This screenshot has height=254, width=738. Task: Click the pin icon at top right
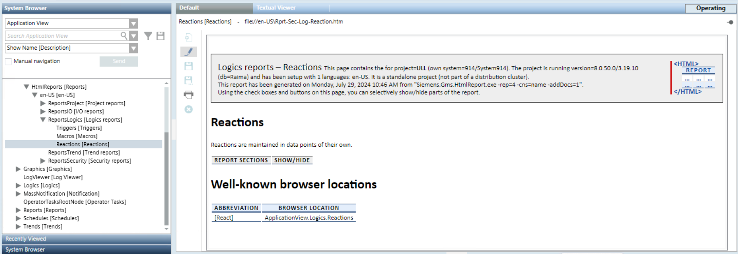tap(730, 22)
